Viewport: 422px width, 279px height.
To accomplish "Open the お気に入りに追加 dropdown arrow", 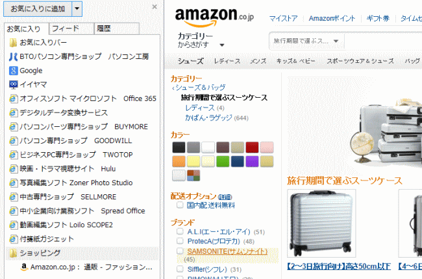I will tap(77, 9).
